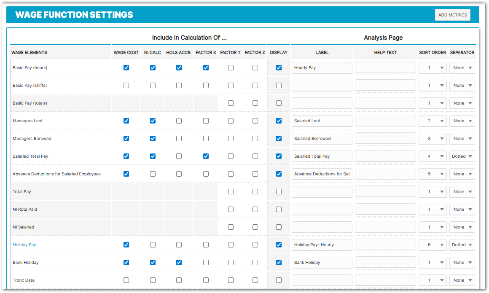Click the Bank Holiday label input

tap(322, 263)
